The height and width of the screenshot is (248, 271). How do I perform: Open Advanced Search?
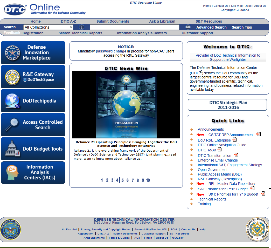tap(211, 27)
